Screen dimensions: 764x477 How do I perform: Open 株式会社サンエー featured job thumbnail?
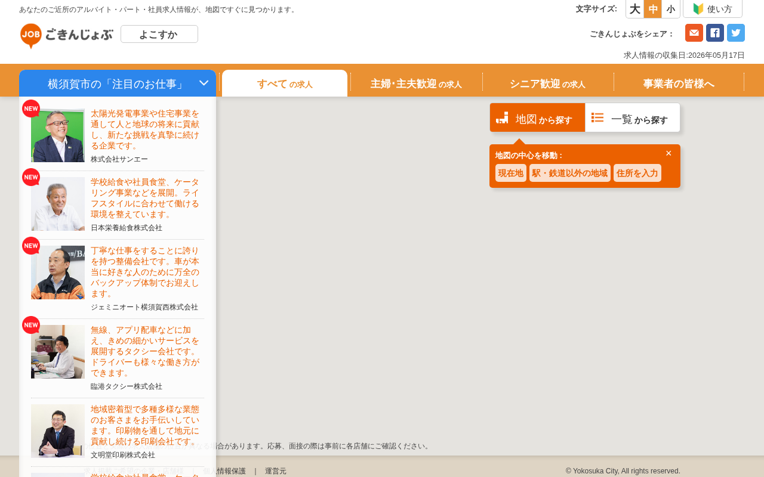pos(58,135)
